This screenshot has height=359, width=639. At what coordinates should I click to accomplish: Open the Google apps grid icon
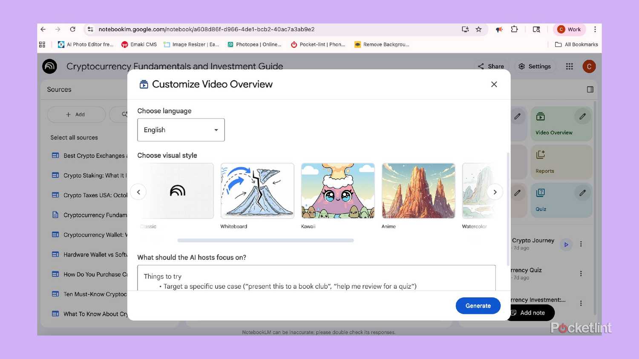tap(569, 66)
